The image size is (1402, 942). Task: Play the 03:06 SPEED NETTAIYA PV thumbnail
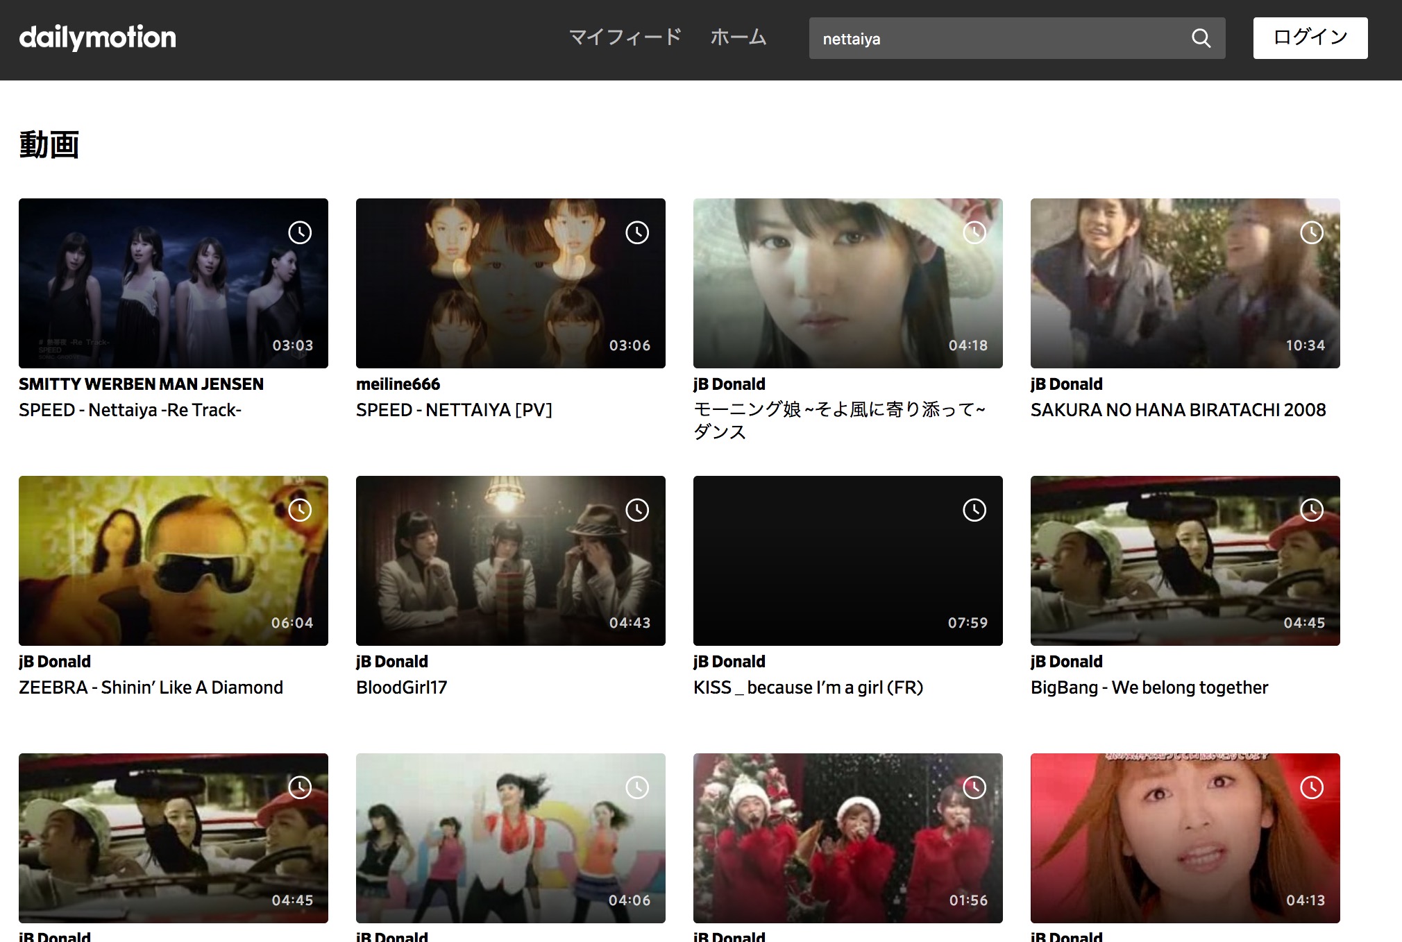tap(511, 283)
